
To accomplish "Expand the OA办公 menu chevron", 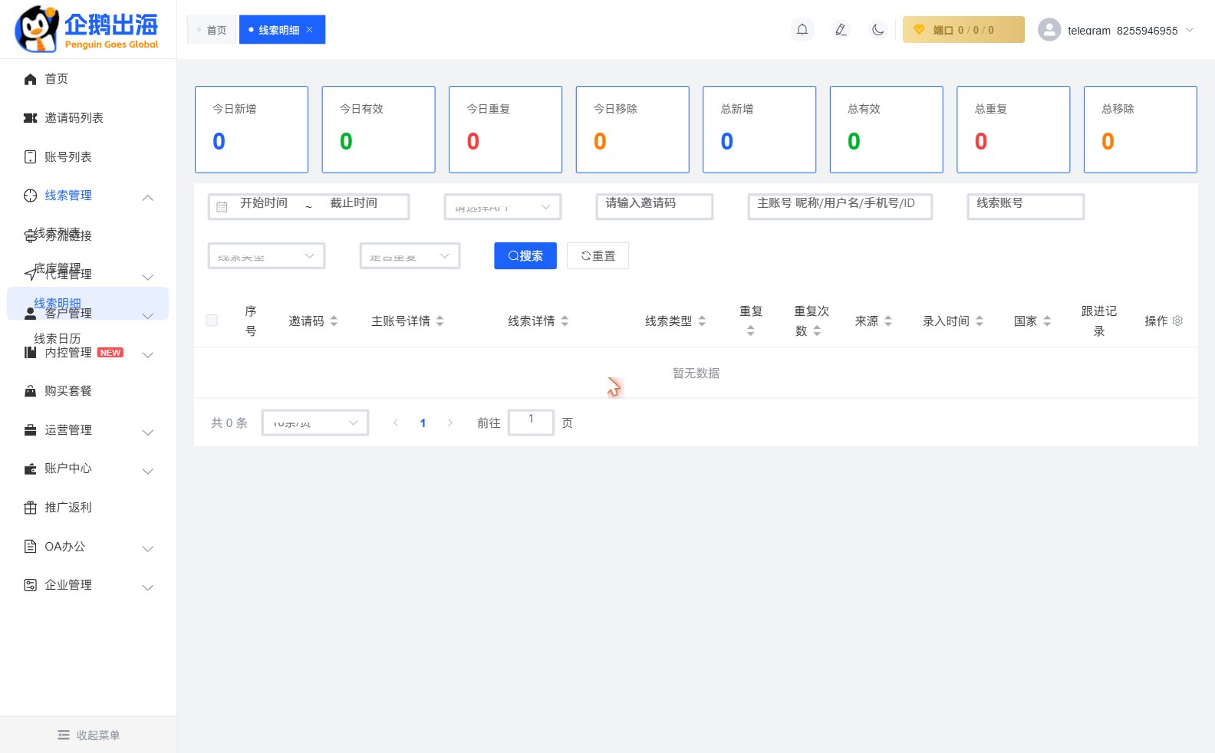I will click(148, 549).
